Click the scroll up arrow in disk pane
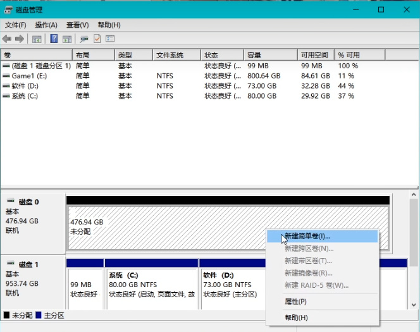420x332 pixels. coord(414,195)
